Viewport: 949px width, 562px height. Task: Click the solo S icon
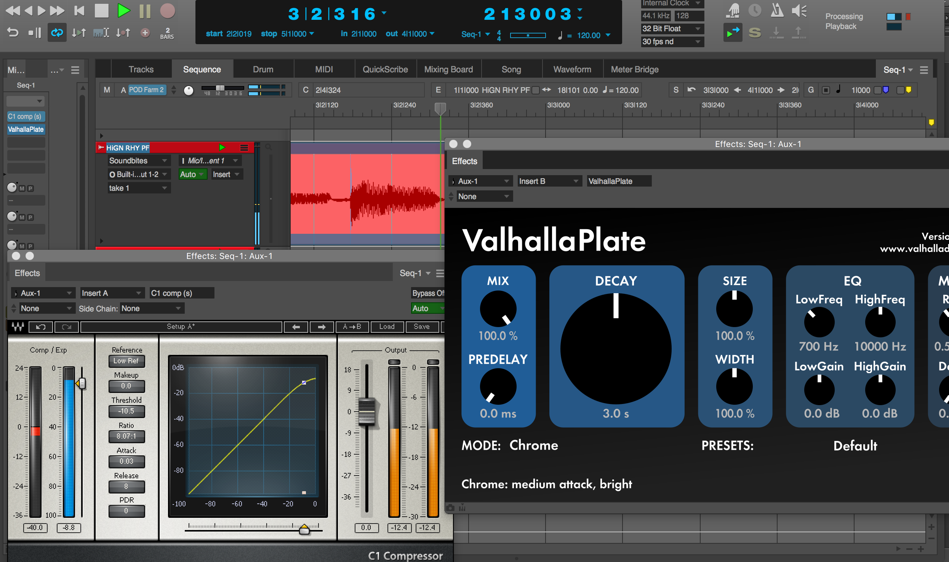click(755, 32)
